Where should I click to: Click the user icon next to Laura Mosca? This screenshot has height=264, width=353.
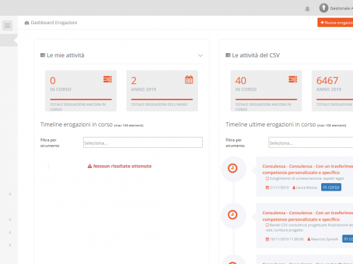[294, 187]
